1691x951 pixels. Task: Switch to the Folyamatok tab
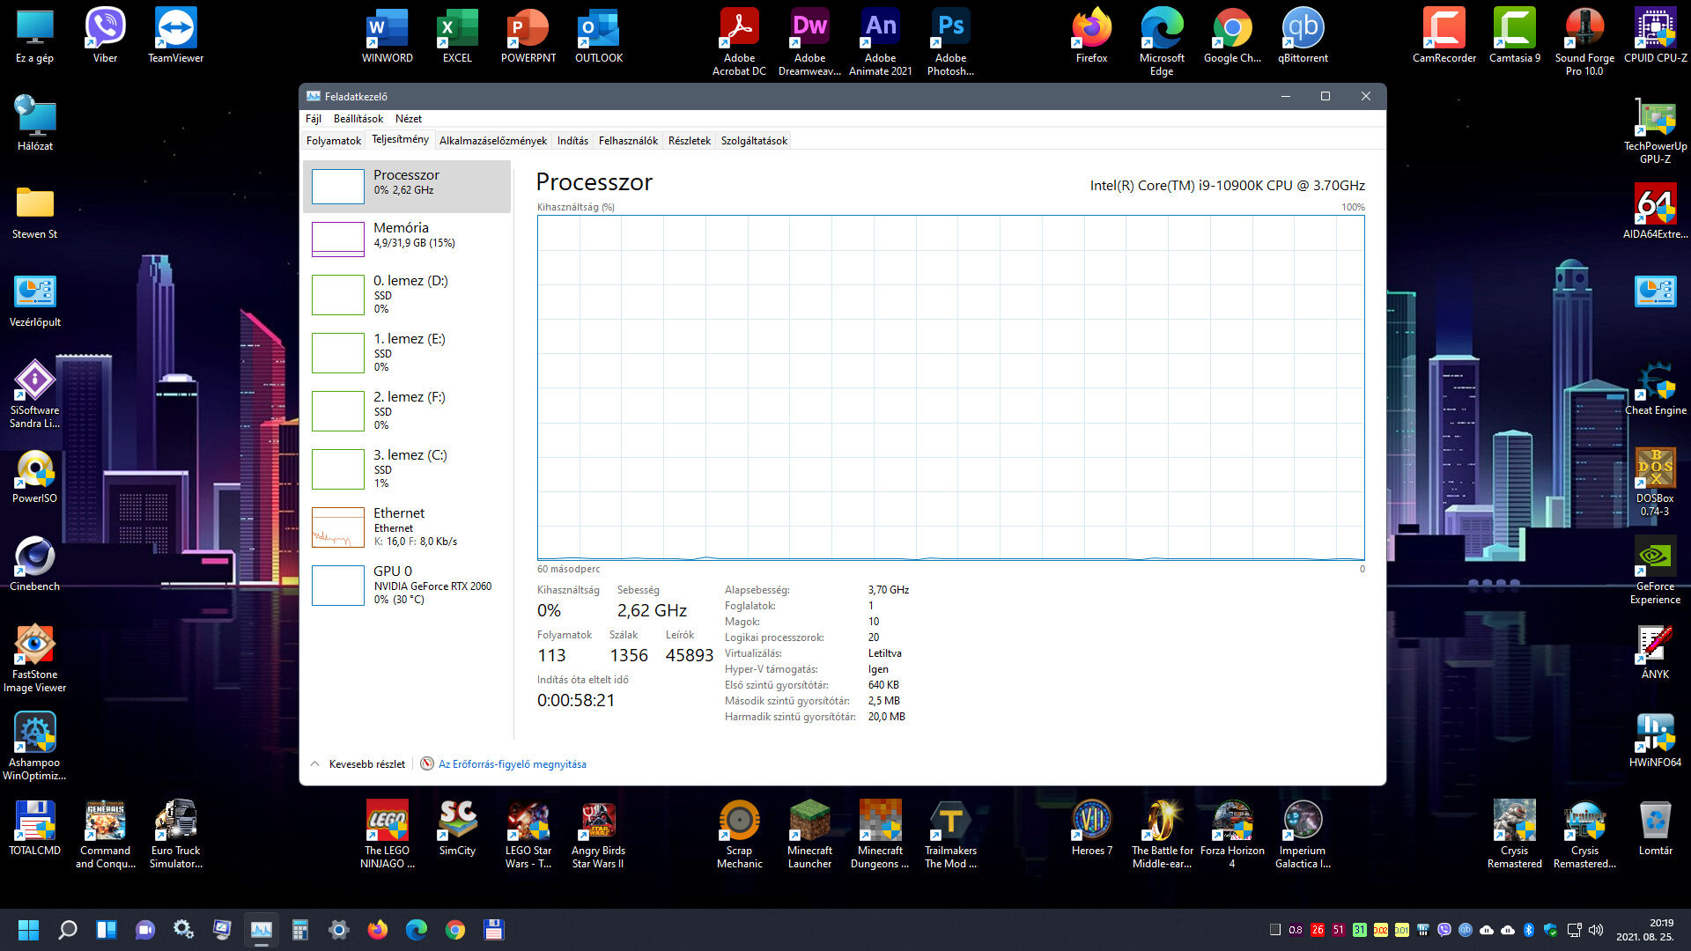333,141
